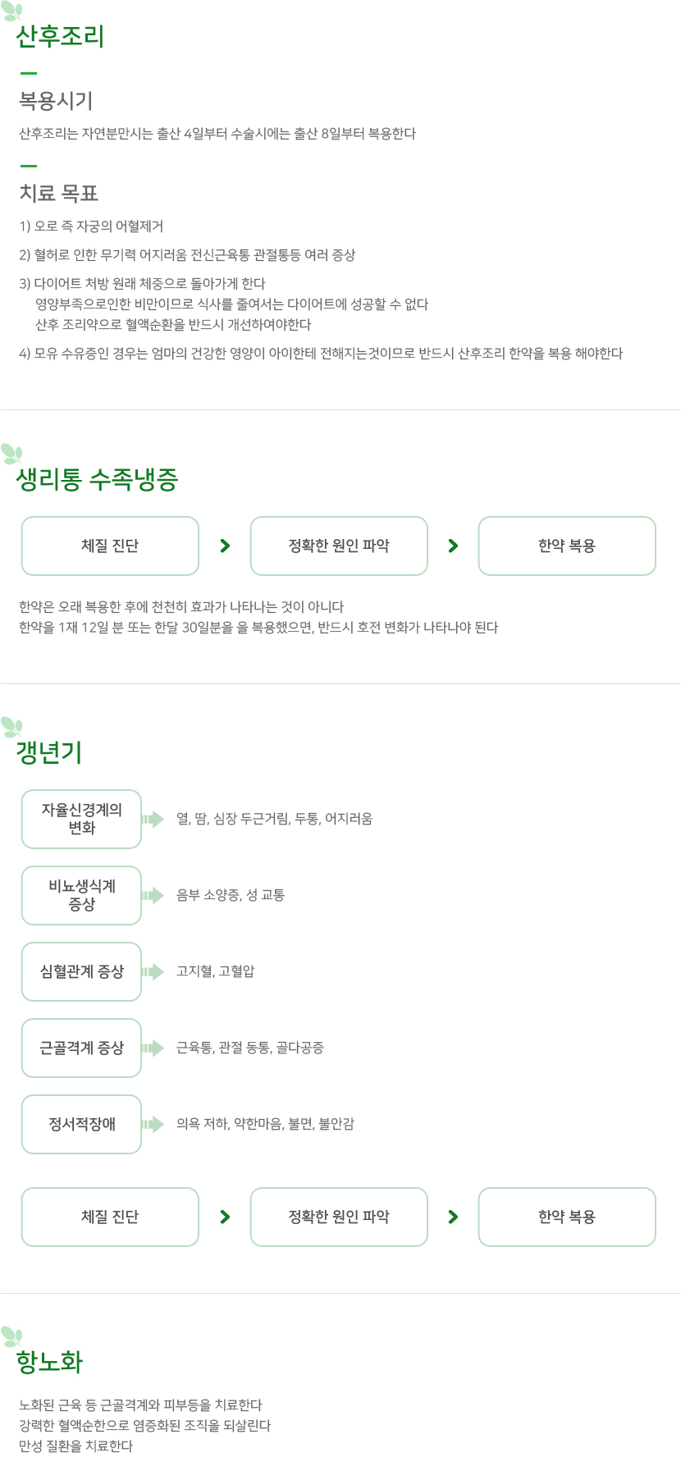The width and height of the screenshot is (681, 1480).
Task: Click chevron before 한약 복용 in 생리통 section
Action: [453, 546]
